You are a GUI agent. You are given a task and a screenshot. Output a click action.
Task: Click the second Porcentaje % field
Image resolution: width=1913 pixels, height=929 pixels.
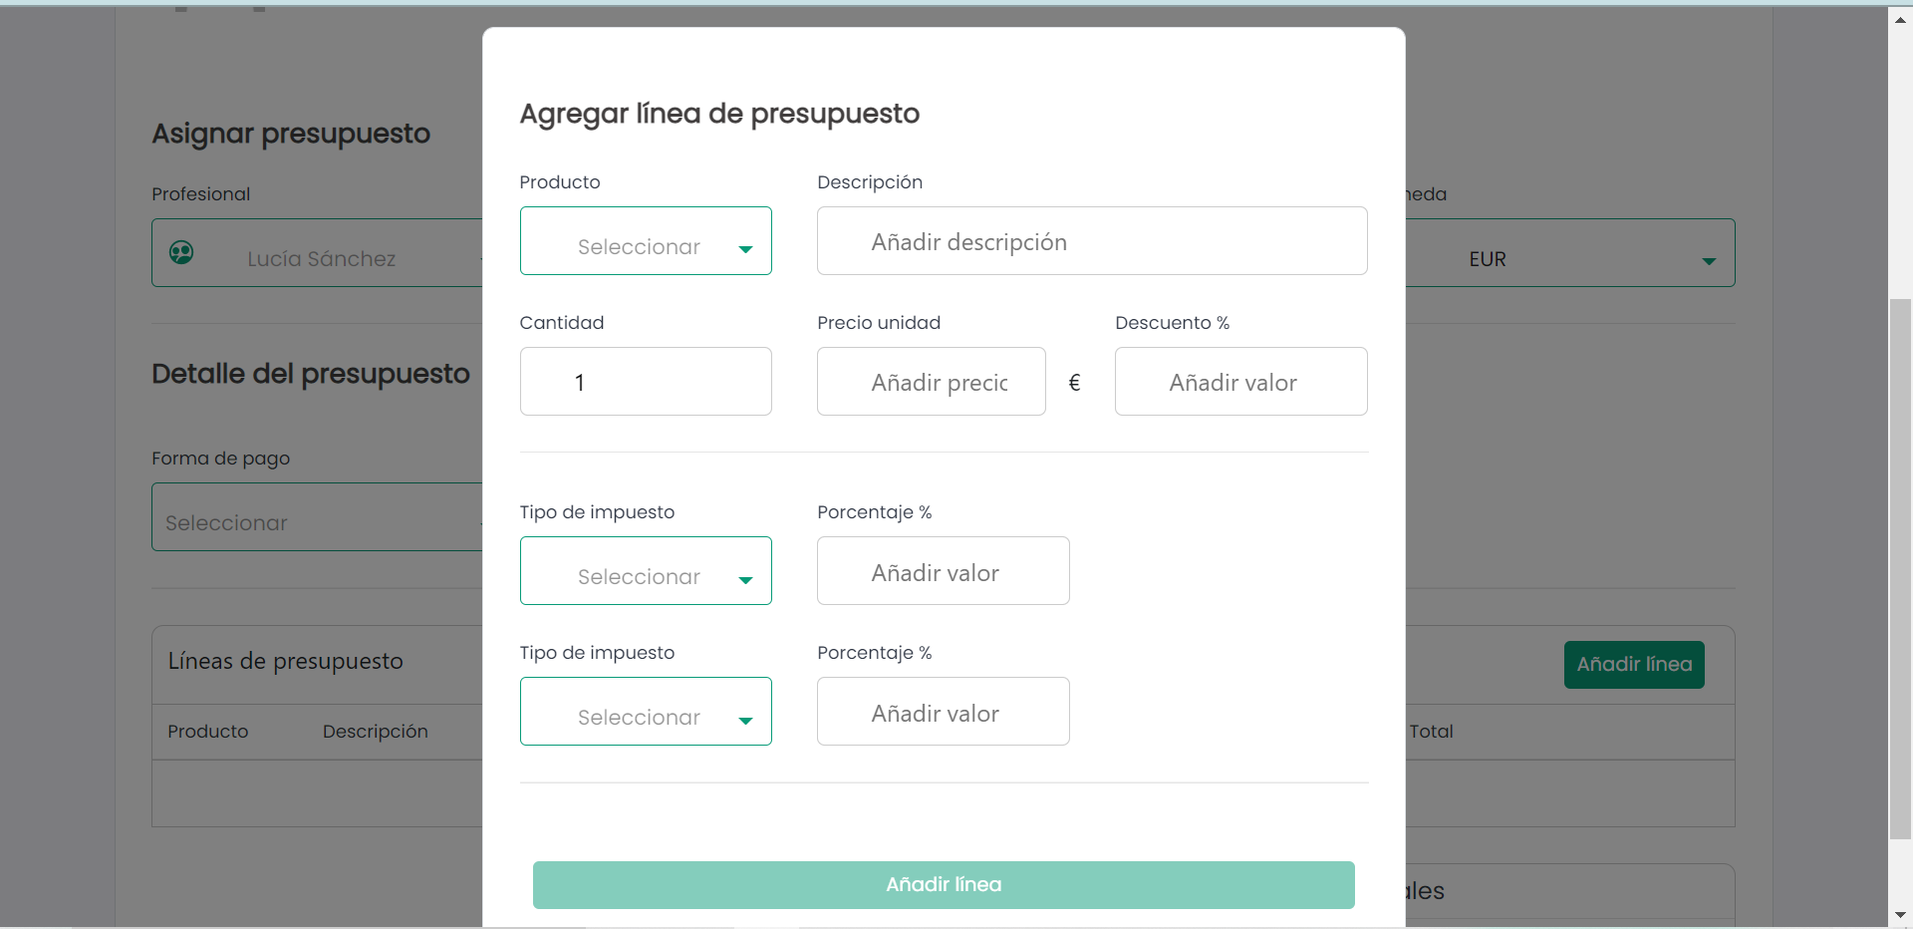[944, 712]
